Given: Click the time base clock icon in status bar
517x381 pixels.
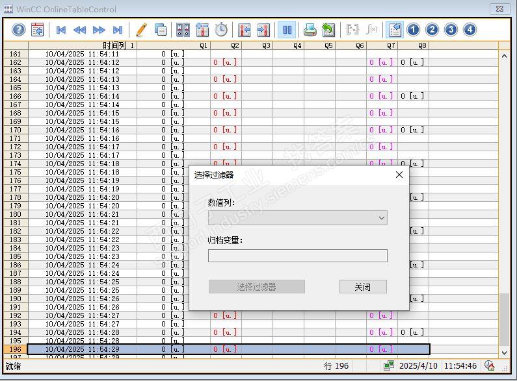Looking at the screenshot, I should point(489,365).
